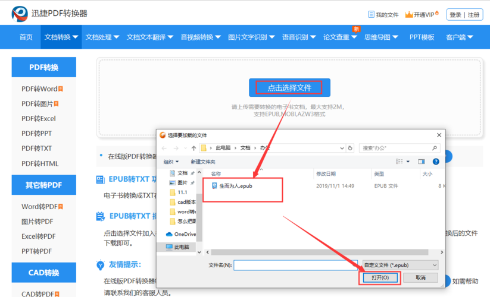This screenshot has width=490, height=297.
Task: Open the 组织 menu in dialog
Action: [x=171, y=162]
